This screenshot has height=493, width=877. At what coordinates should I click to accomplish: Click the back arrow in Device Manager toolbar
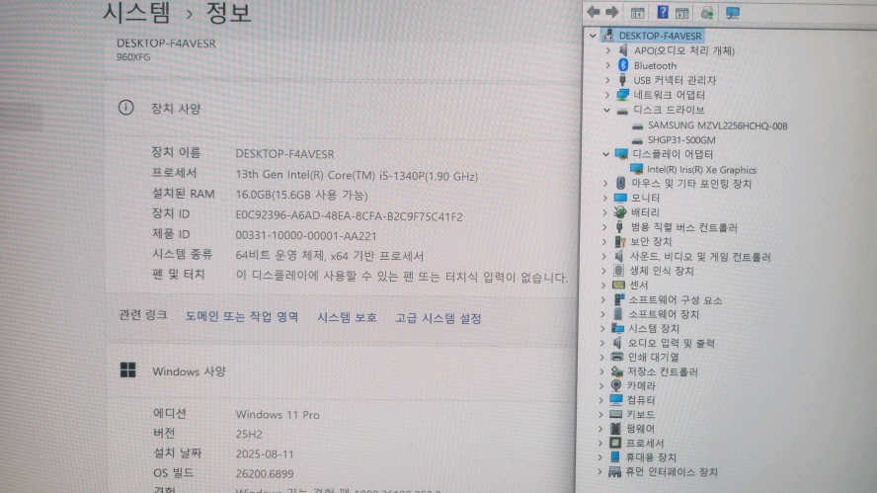click(x=594, y=12)
